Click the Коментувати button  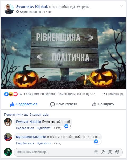[64, 104]
